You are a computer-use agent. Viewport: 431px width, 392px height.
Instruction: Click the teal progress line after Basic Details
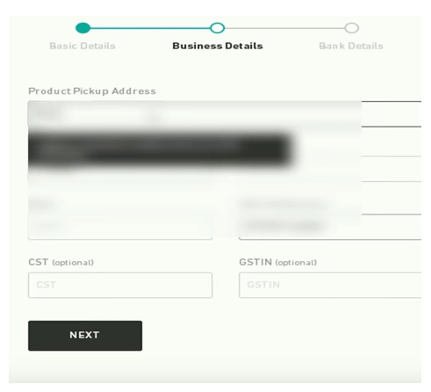point(150,28)
